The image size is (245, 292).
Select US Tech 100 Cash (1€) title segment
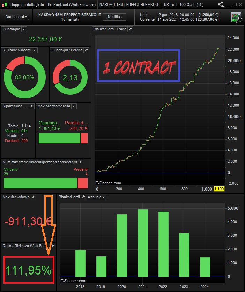[x=184, y=5]
